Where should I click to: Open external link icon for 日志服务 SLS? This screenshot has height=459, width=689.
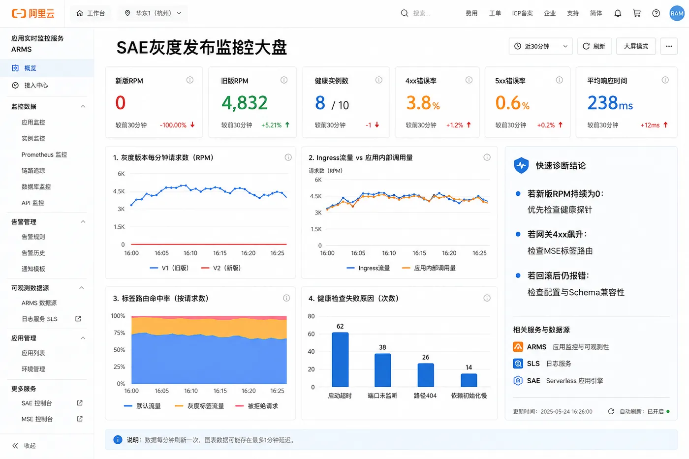point(78,319)
